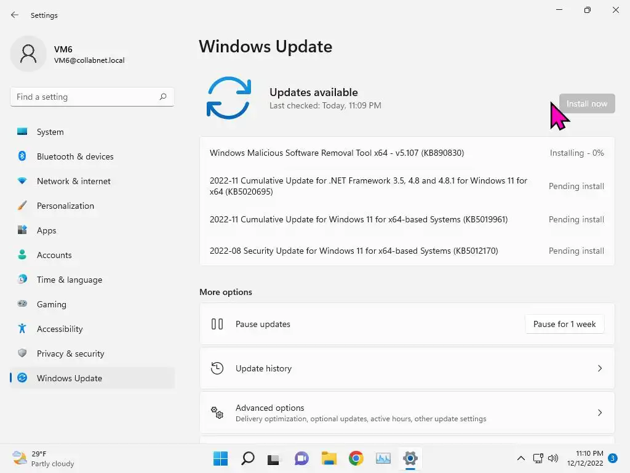Open the performance monitor app on taskbar

tap(383, 458)
